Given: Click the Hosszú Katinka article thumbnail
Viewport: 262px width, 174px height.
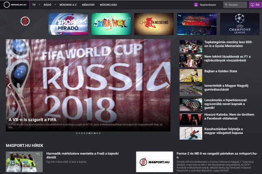Looking at the screenshot, I should tap(191, 119).
